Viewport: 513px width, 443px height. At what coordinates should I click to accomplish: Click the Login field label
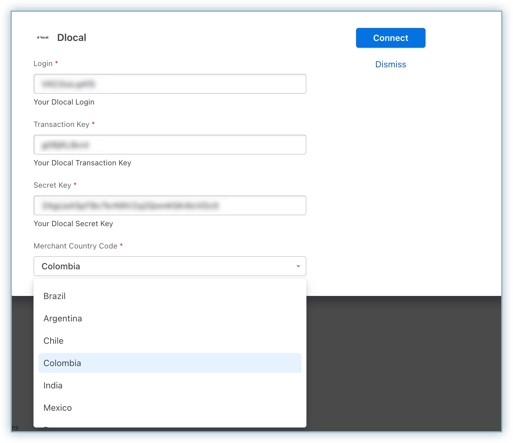(x=43, y=64)
